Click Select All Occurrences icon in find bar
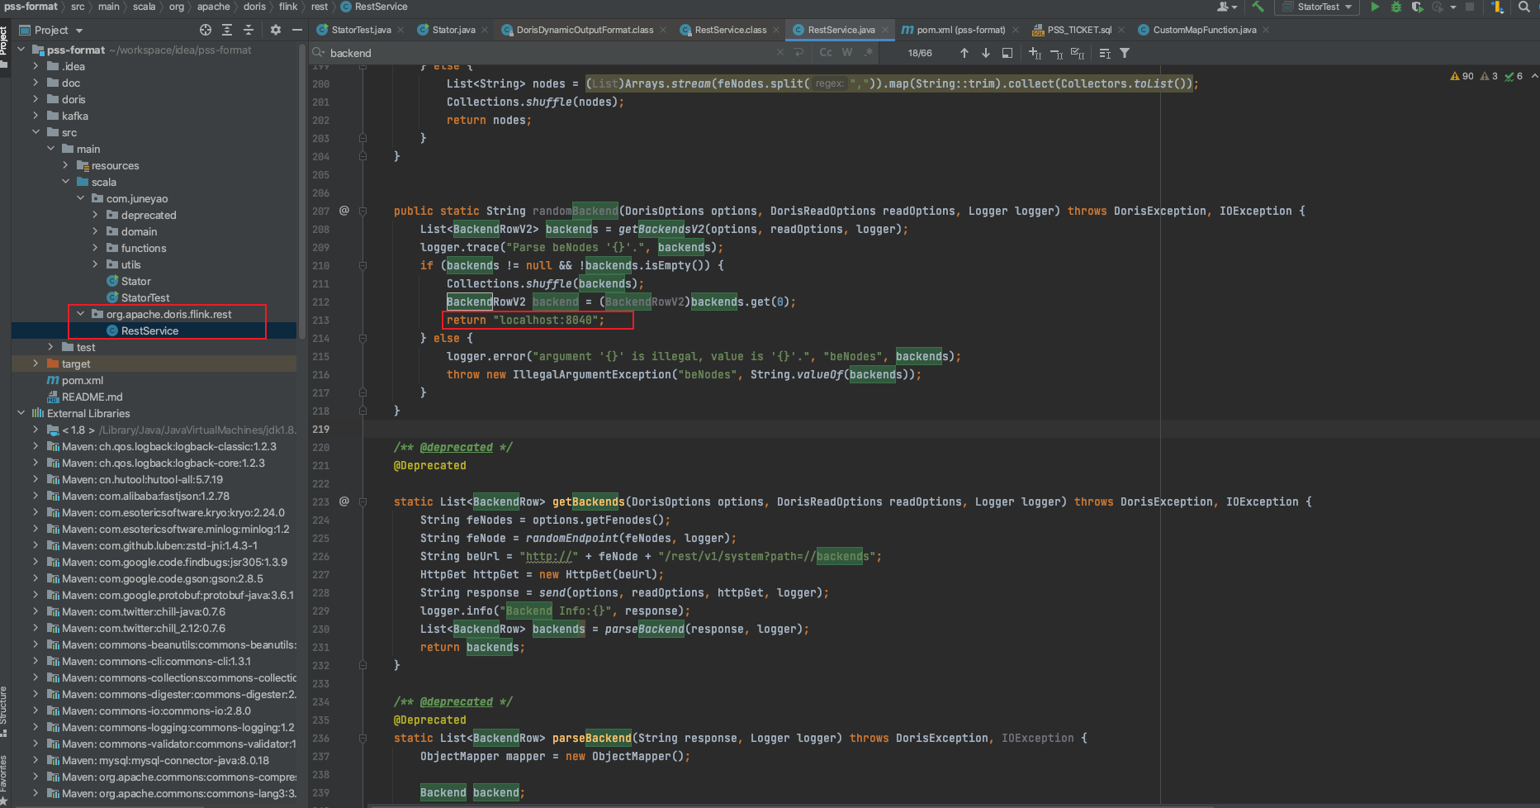The image size is (1540, 808). point(1078,53)
